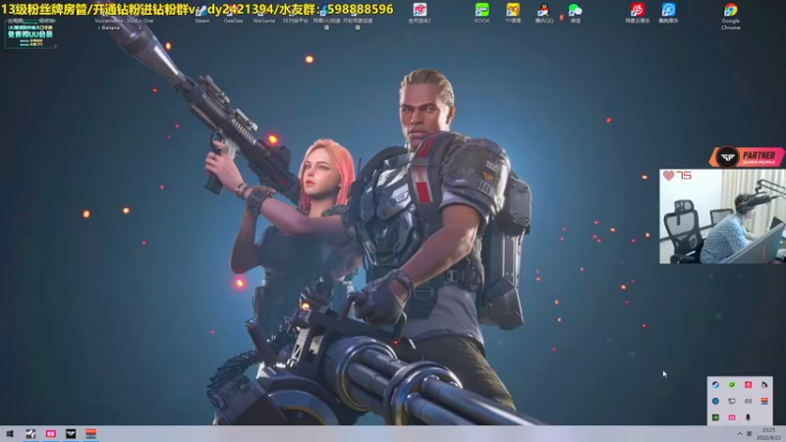
Task: Open the taskbar clock and date
Action: coord(769,433)
